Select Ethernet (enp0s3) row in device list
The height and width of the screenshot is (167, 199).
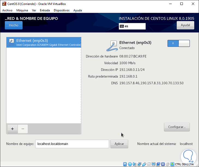point(44,42)
